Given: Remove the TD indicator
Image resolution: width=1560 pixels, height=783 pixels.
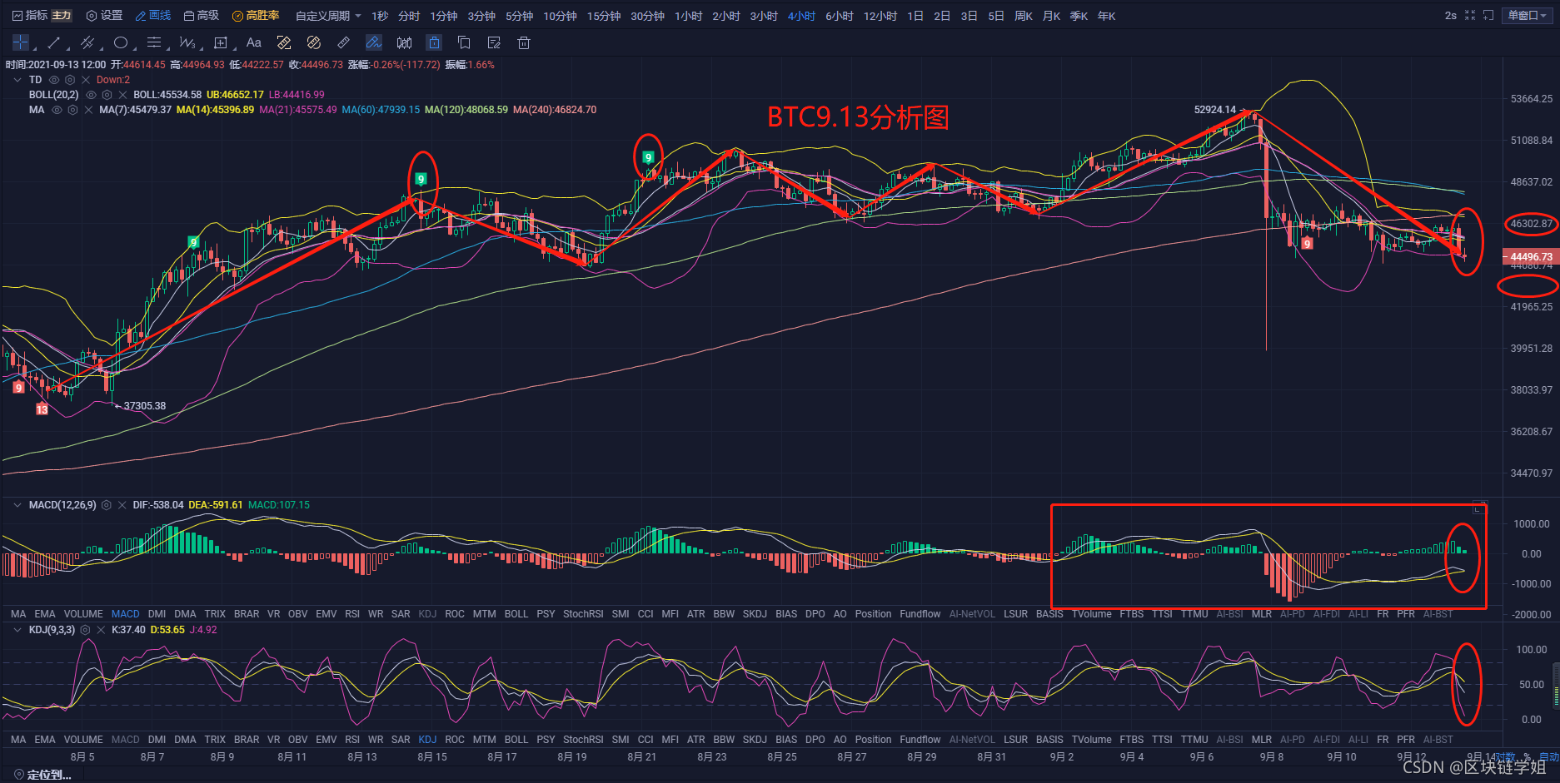Looking at the screenshot, I should (86, 80).
